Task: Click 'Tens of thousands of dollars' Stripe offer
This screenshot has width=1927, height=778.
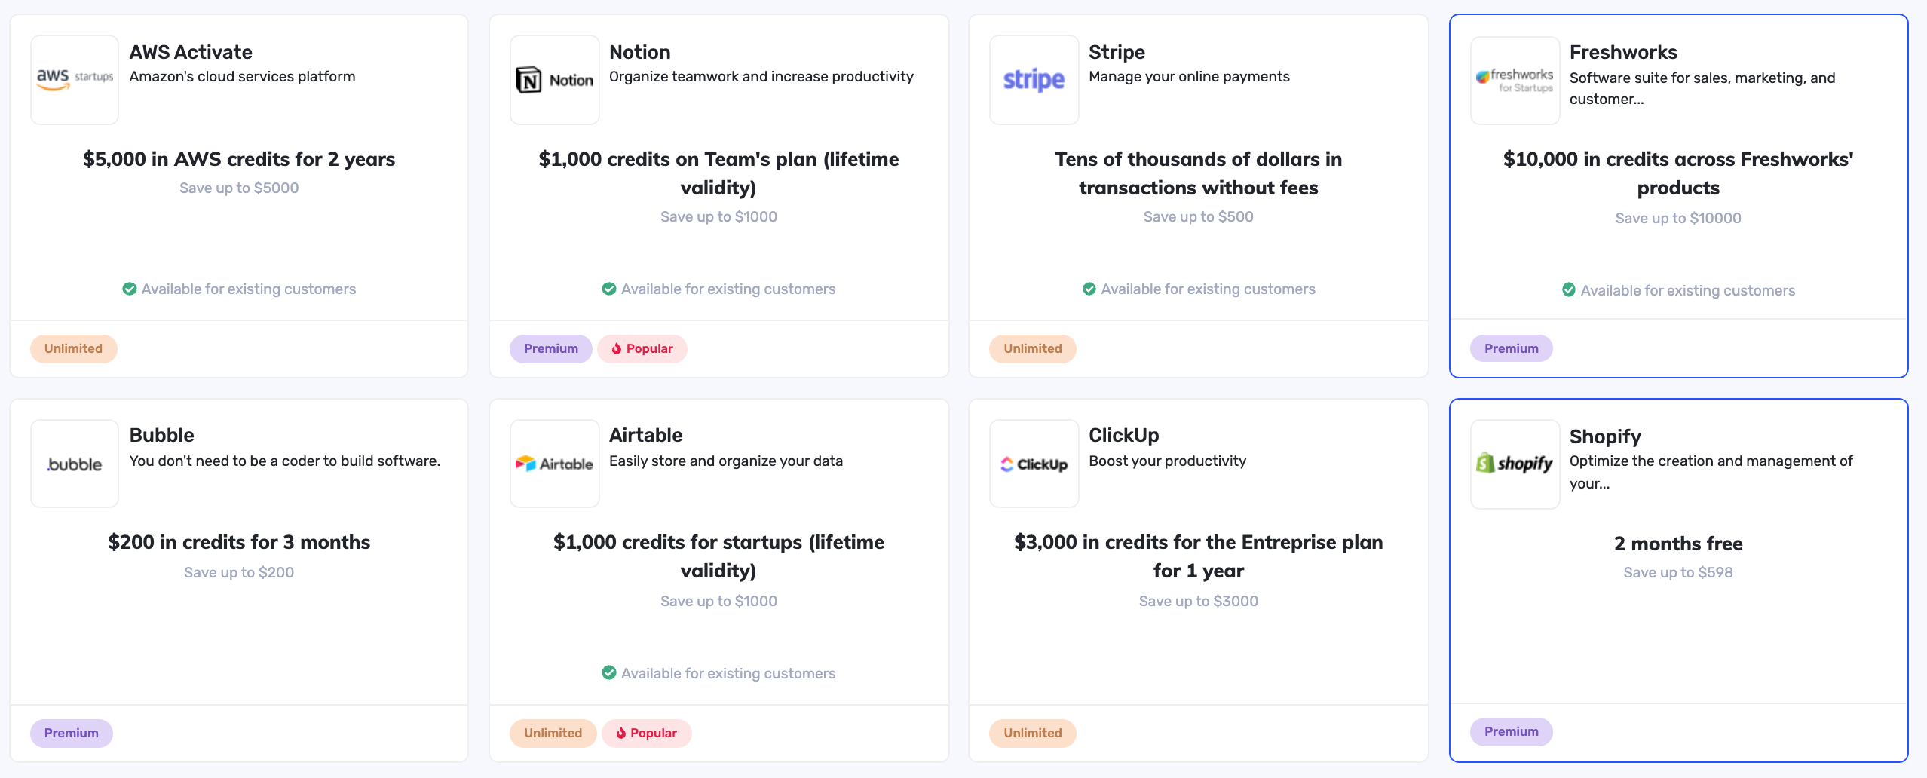Action: 1199,173
